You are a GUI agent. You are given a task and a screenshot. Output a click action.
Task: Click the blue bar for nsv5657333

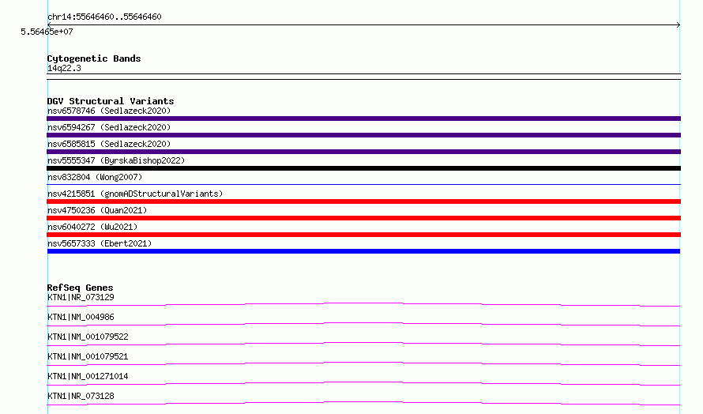point(363,251)
